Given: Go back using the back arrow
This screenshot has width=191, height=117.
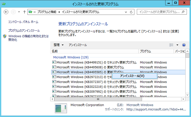Looking at the screenshot, I should (6, 12).
